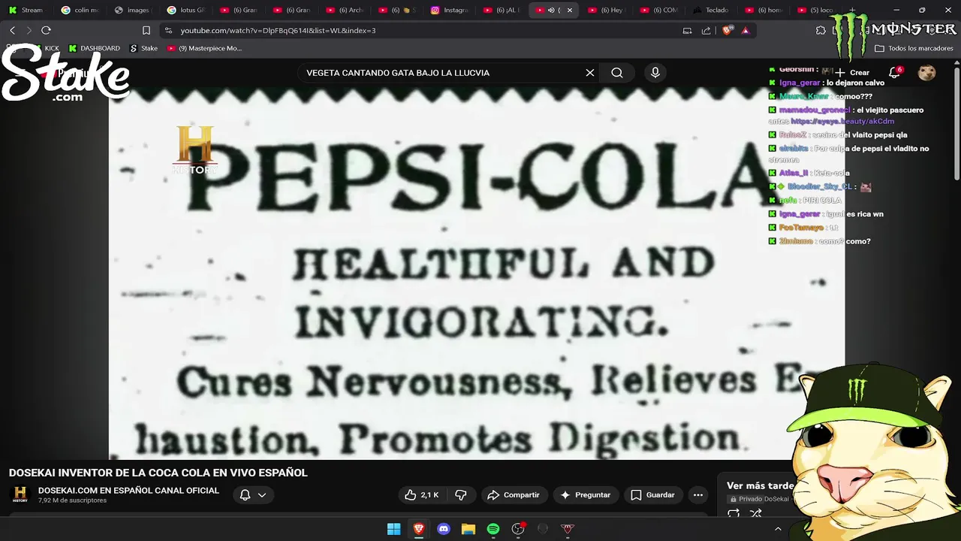Switch to the images tab
Image resolution: width=961 pixels, height=541 pixels.
132,10
